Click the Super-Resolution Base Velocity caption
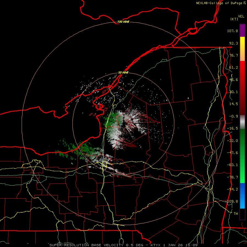247x247 pixels. coord(123,245)
